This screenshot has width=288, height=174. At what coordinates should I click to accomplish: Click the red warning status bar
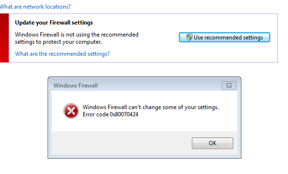click(4, 38)
